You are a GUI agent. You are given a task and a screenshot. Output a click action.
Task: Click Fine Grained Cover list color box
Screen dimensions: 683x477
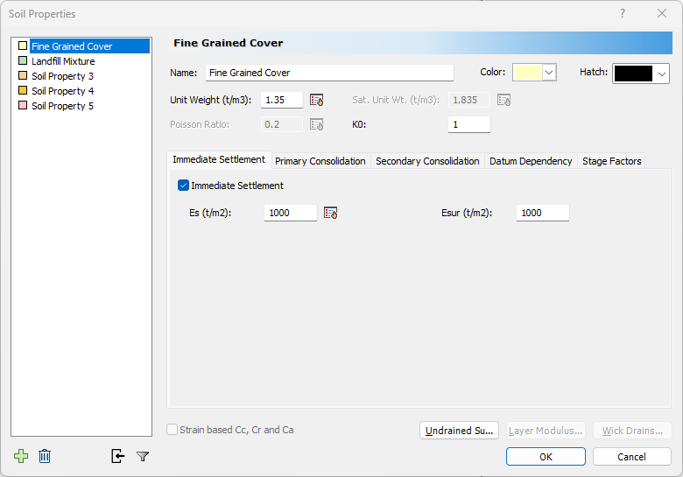[23, 46]
